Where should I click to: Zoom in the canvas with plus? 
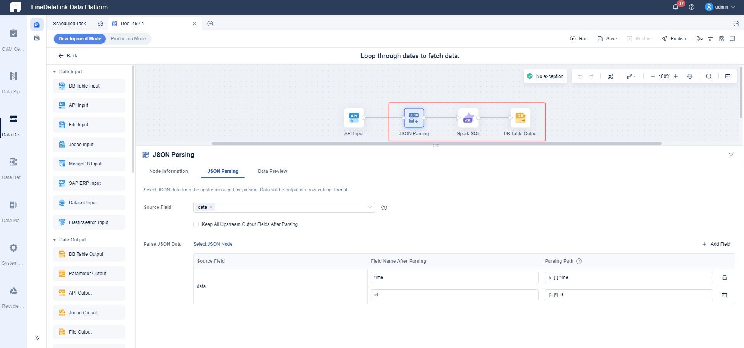point(676,76)
